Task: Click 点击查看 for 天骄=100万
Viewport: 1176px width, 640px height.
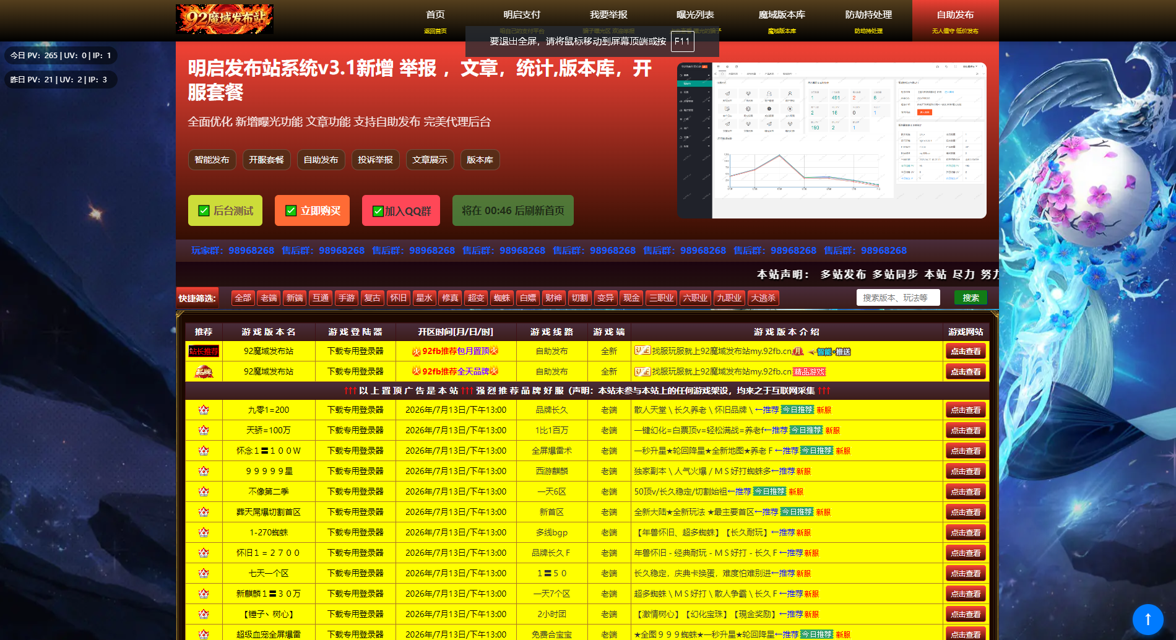Action: pos(966,430)
